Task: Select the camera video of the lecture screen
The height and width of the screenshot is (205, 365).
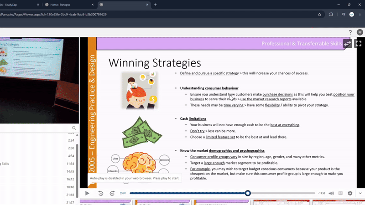Action: [x=39, y=80]
